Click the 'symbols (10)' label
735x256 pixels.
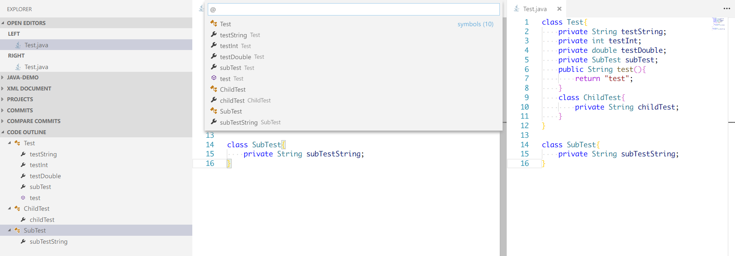(475, 24)
